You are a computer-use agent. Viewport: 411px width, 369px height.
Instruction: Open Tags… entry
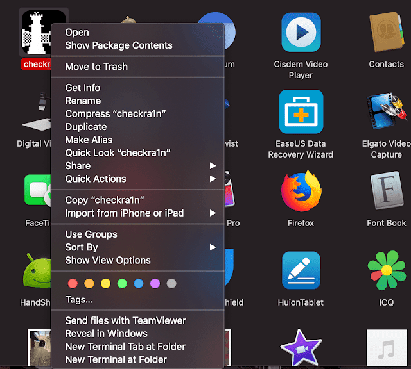pos(79,300)
